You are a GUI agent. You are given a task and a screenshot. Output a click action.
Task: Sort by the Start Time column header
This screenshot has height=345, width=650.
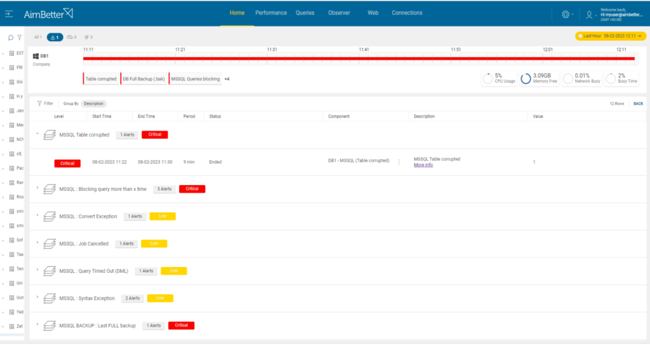[x=102, y=117]
